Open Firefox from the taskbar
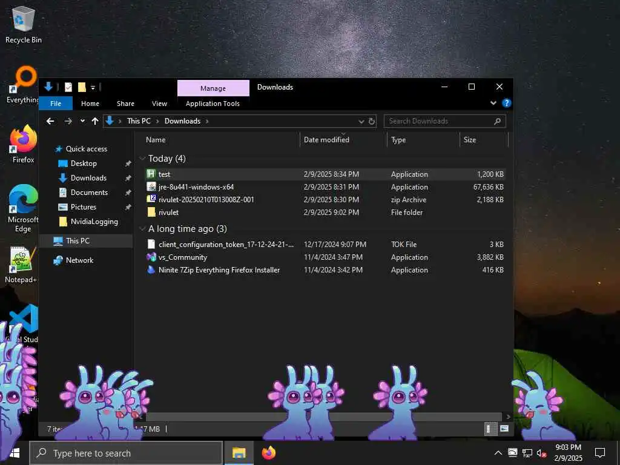This screenshot has height=465, width=620. coord(268,453)
